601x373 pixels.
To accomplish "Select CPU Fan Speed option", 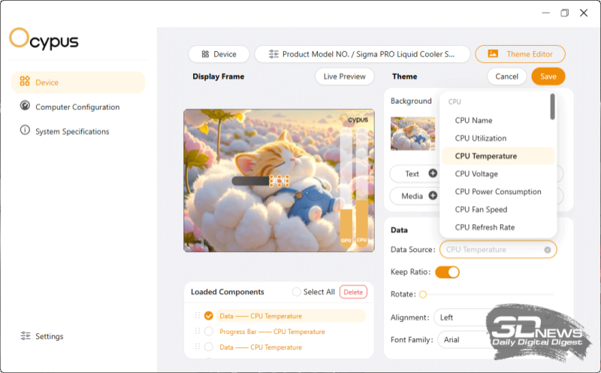I will (x=481, y=210).
